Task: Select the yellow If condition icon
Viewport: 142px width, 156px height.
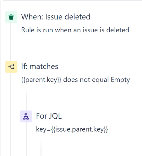Action: (x=11, y=67)
